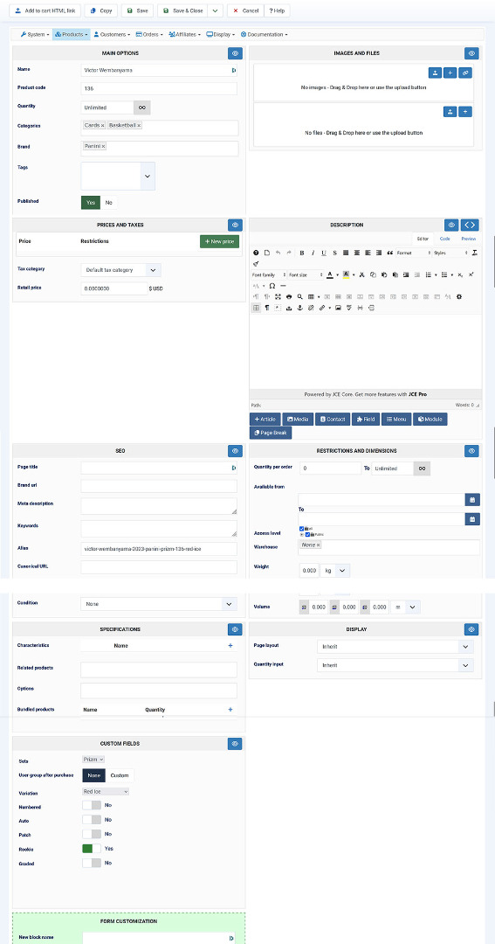Expand the Save & Close arrow dropdown
Image resolution: width=495 pixels, height=944 pixels.
click(x=216, y=10)
